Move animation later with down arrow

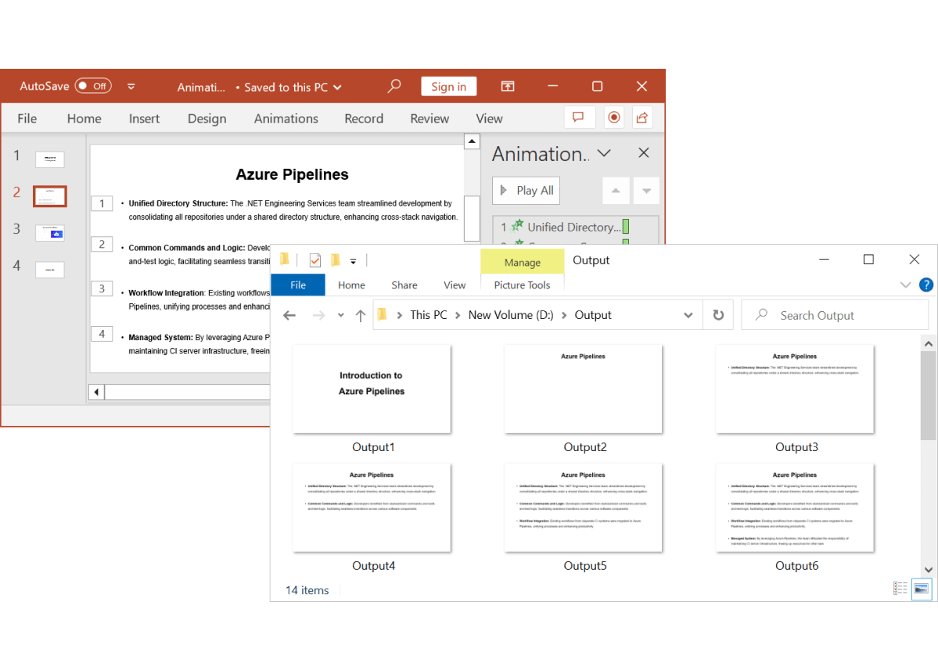pos(646,191)
